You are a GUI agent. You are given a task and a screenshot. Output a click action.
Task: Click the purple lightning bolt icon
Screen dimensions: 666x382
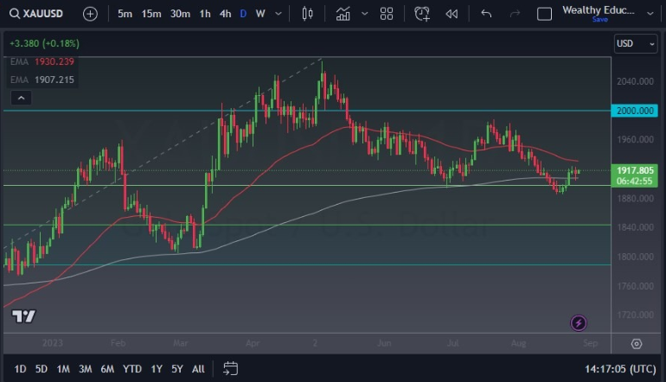579,323
